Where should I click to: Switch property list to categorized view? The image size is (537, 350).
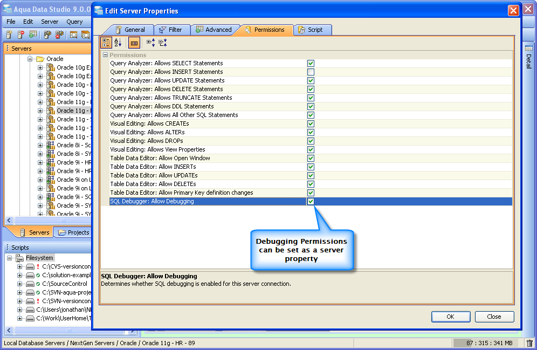[x=106, y=43]
